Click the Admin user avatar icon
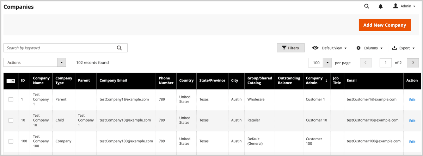 click(396, 6)
